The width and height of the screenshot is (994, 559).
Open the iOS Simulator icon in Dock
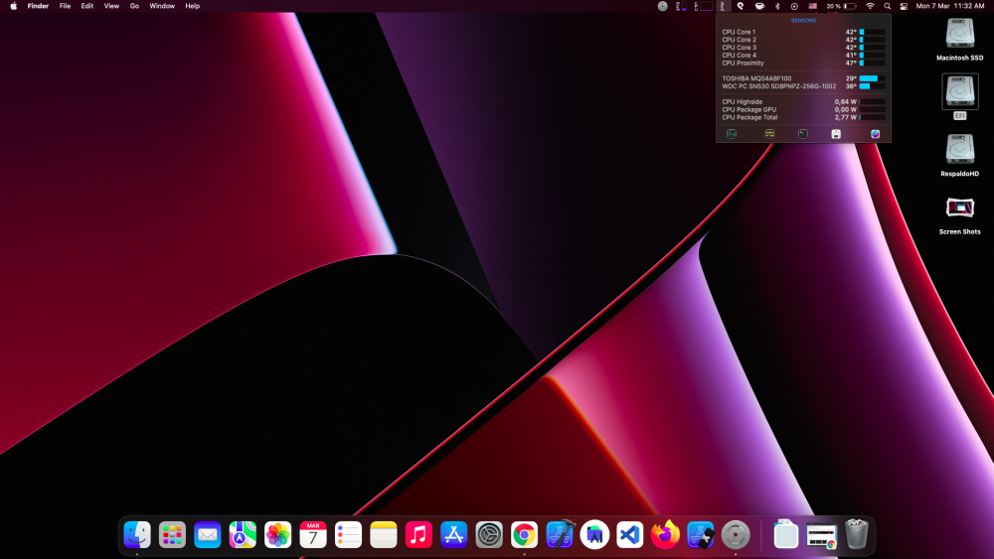click(701, 535)
